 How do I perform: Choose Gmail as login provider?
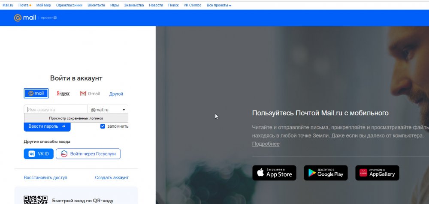(90, 93)
